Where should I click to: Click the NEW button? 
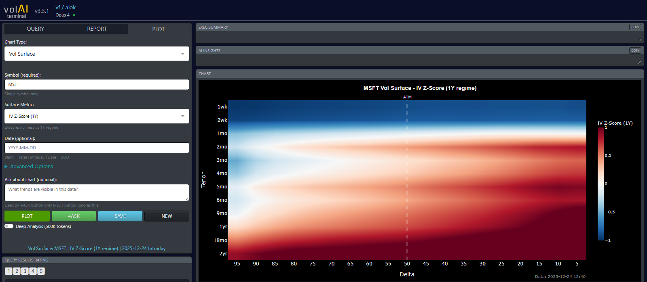tap(167, 216)
